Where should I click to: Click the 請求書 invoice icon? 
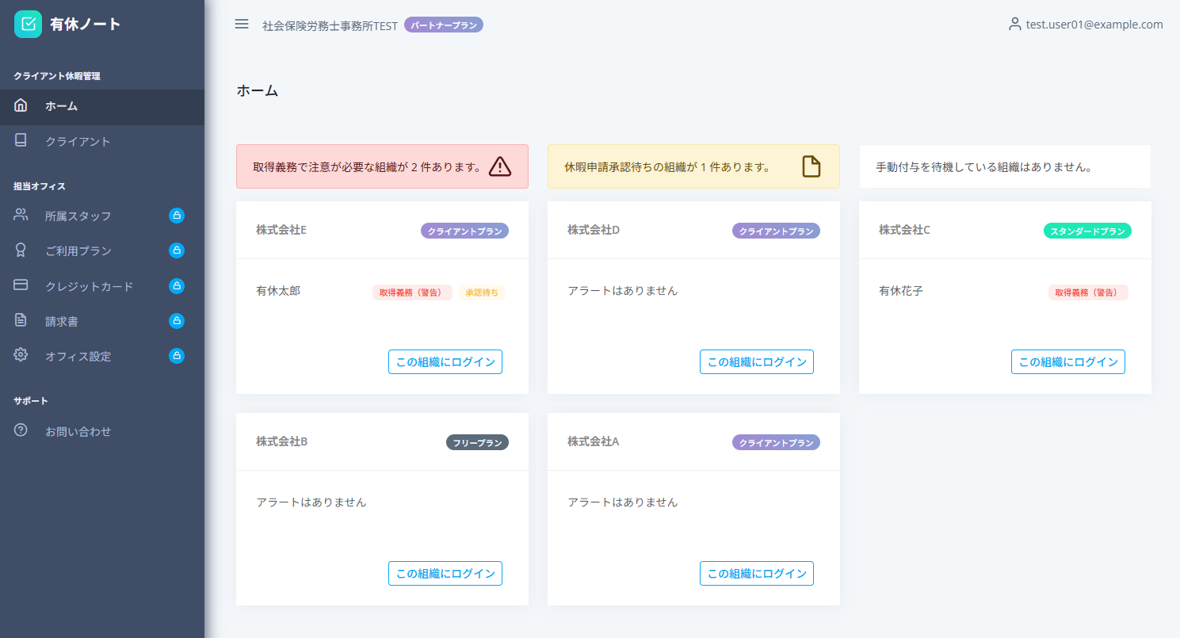[21, 320]
